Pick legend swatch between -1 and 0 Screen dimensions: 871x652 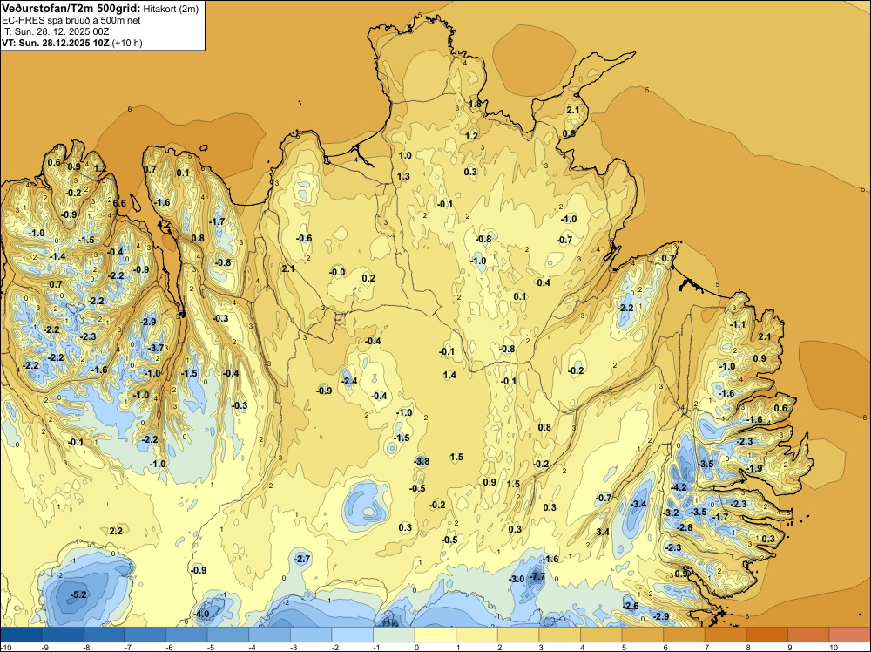click(394, 635)
